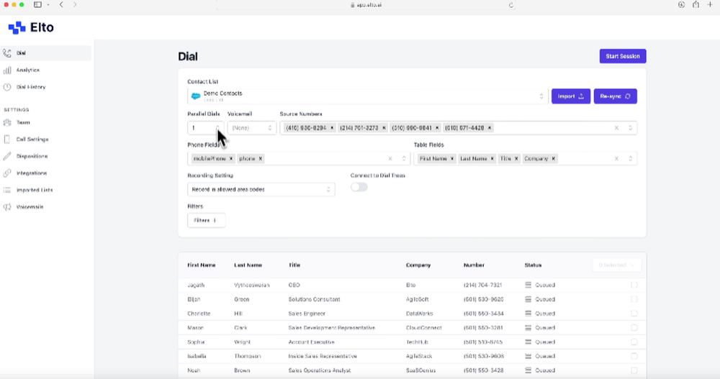Reload the page in the address bar
The height and width of the screenshot is (379, 720).
coord(510,5)
